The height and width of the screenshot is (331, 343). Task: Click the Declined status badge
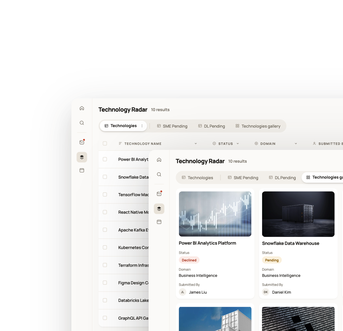pos(189,260)
